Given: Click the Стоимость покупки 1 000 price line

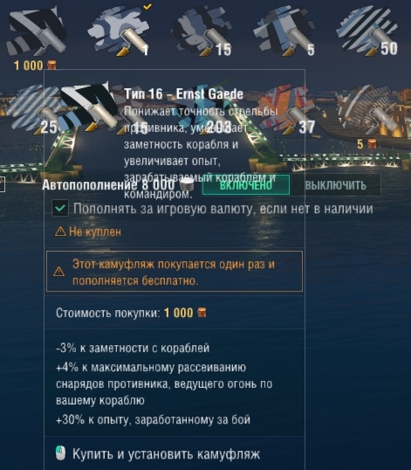Looking at the screenshot, I should coord(131,313).
